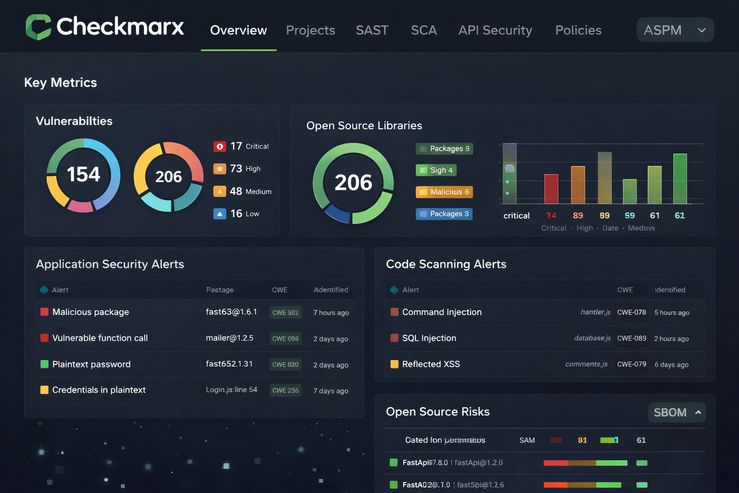Sort by Code Scanning identified column
Viewport: 739px width, 493px height.
pyautogui.click(x=670, y=290)
